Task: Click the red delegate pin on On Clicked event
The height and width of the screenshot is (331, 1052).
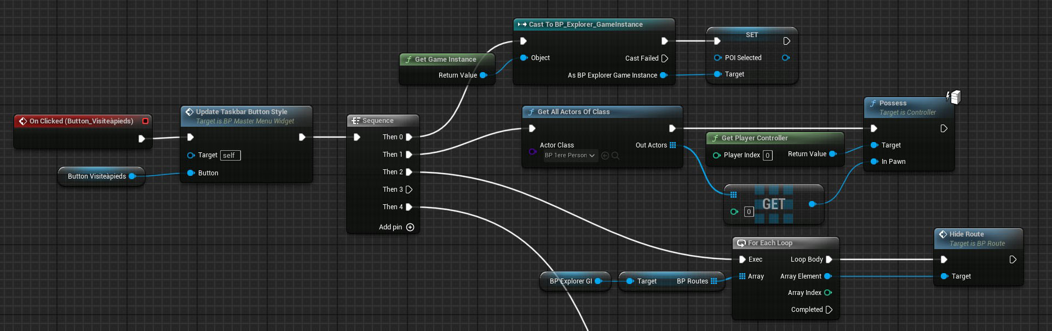Action: (x=146, y=121)
